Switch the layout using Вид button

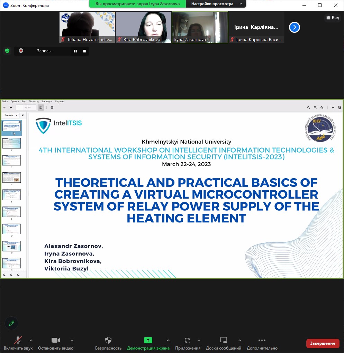tap(332, 18)
